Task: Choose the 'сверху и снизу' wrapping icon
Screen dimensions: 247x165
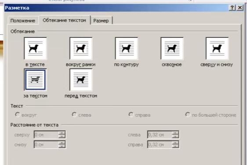Action: point(217,48)
